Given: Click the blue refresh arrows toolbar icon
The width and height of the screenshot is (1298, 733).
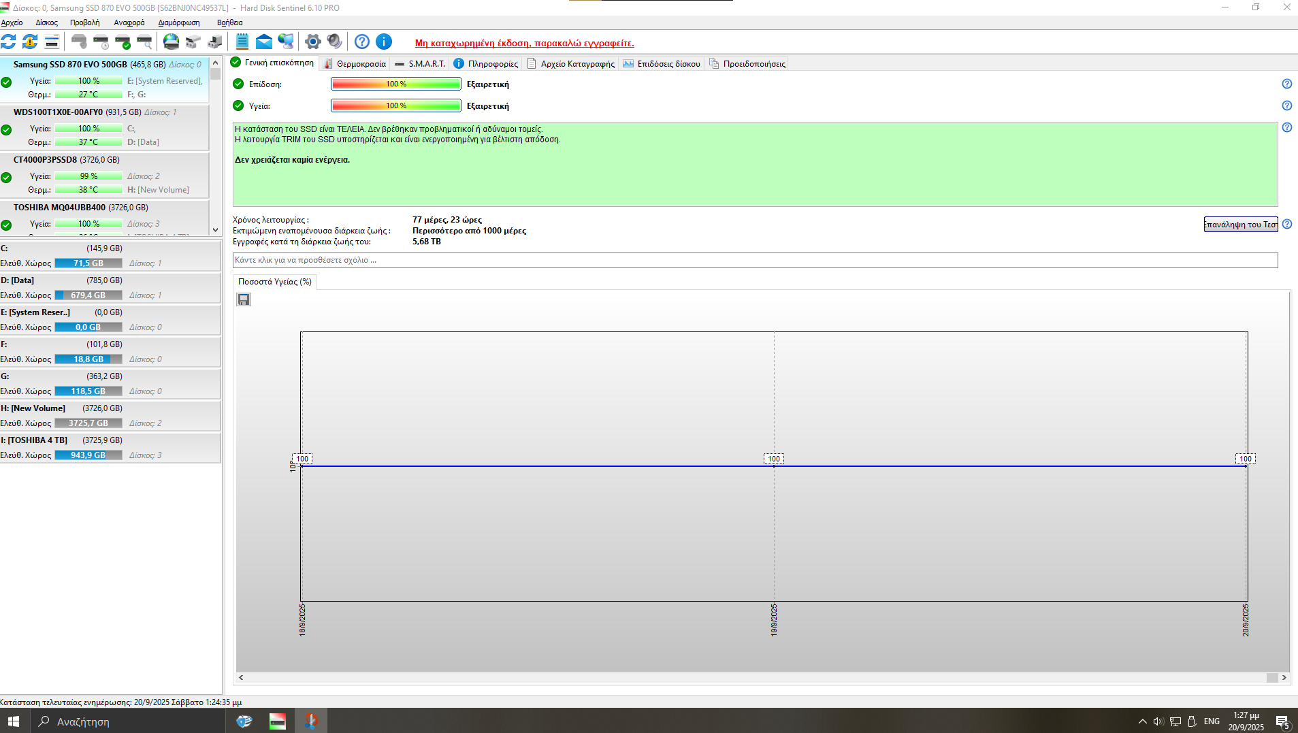Looking at the screenshot, I should [8, 42].
